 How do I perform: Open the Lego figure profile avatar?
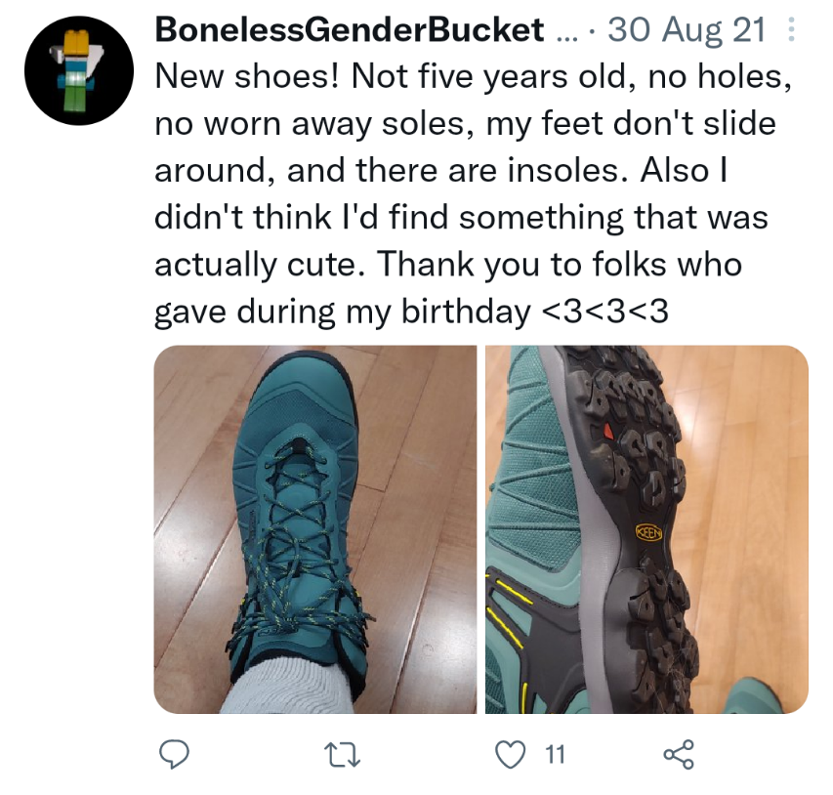coord(79,70)
